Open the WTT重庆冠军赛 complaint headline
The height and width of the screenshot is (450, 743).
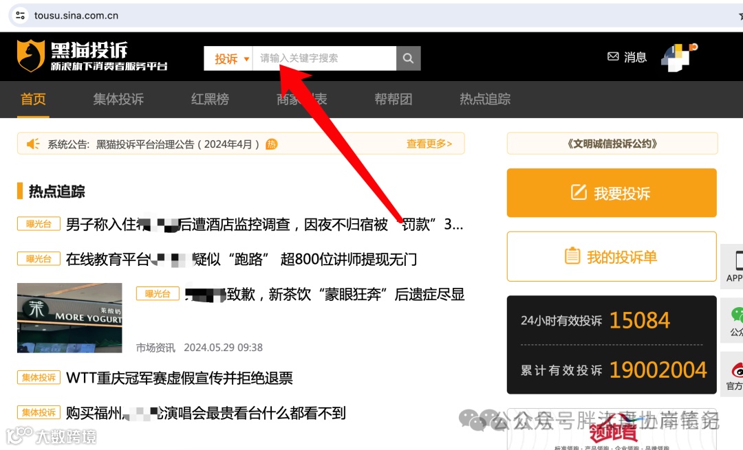pyautogui.click(x=180, y=378)
